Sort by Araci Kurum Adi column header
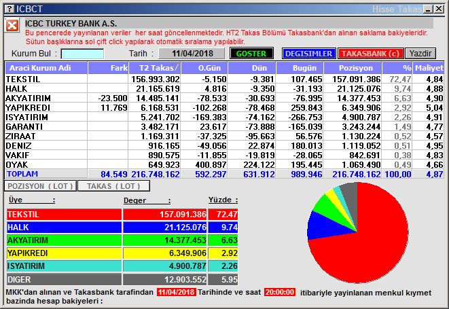This screenshot has height=309, width=449. click(x=46, y=68)
